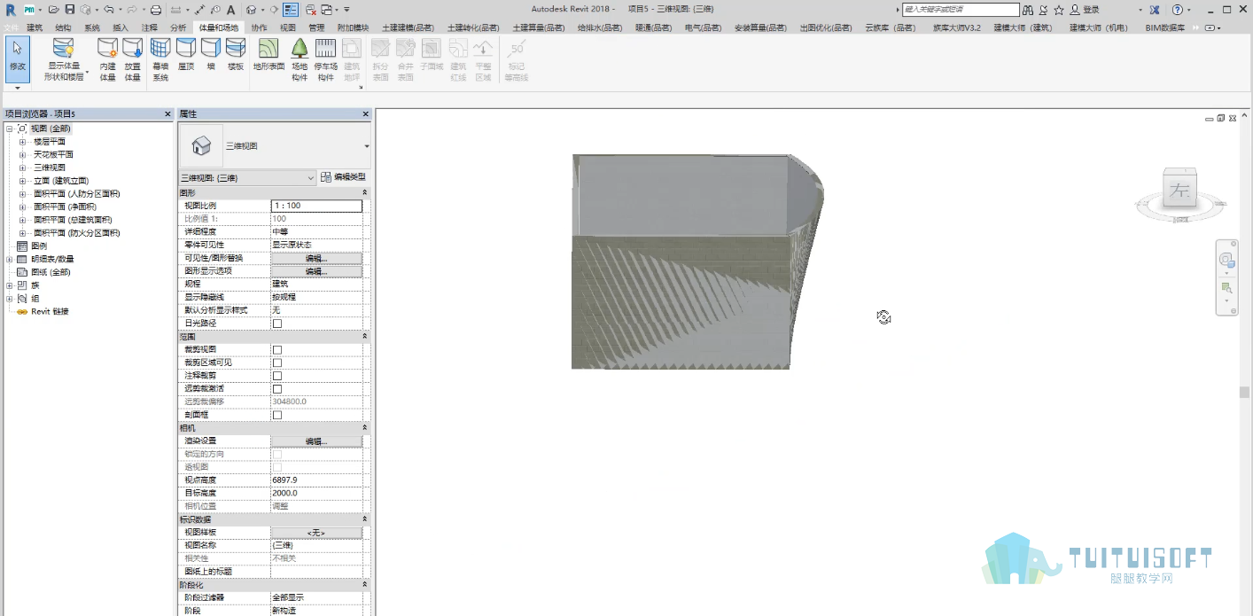Select the 放置体量 place mass tool
Screen dimensions: 1253x616
[132, 59]
